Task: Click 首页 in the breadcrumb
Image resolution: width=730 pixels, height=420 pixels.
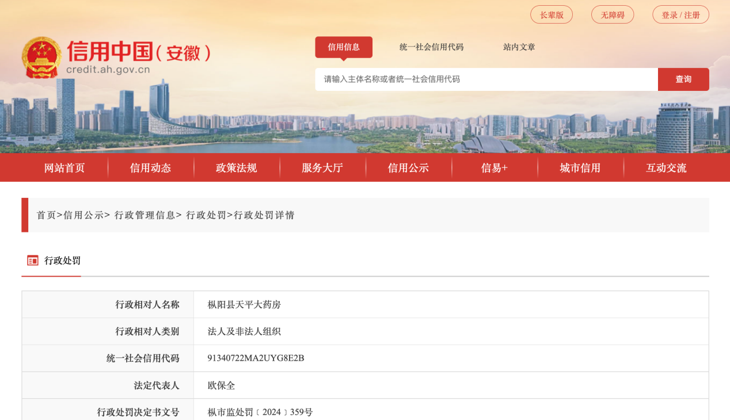Action: (x=46, y=215)
